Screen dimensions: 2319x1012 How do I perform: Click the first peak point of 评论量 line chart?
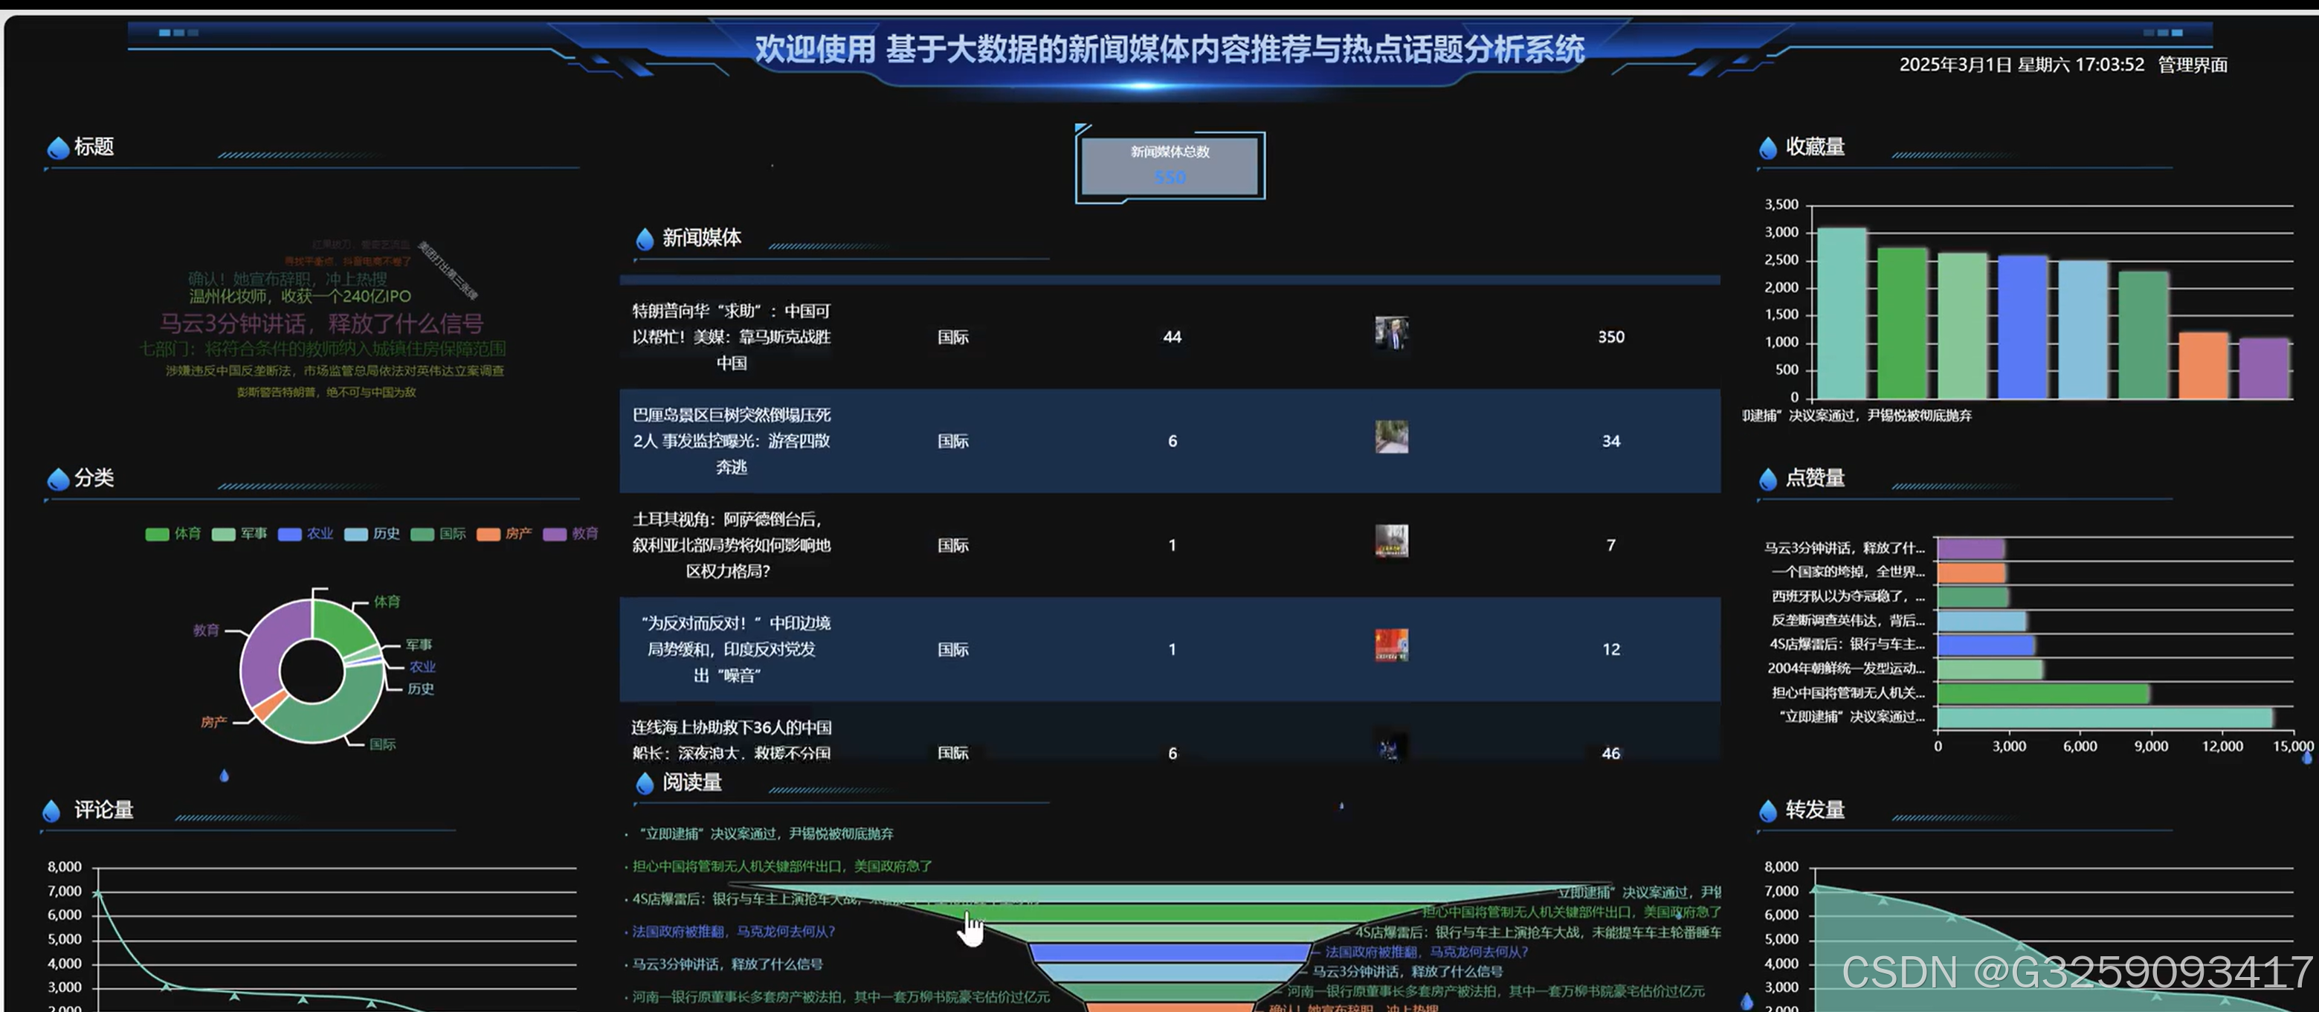(97, 893)
